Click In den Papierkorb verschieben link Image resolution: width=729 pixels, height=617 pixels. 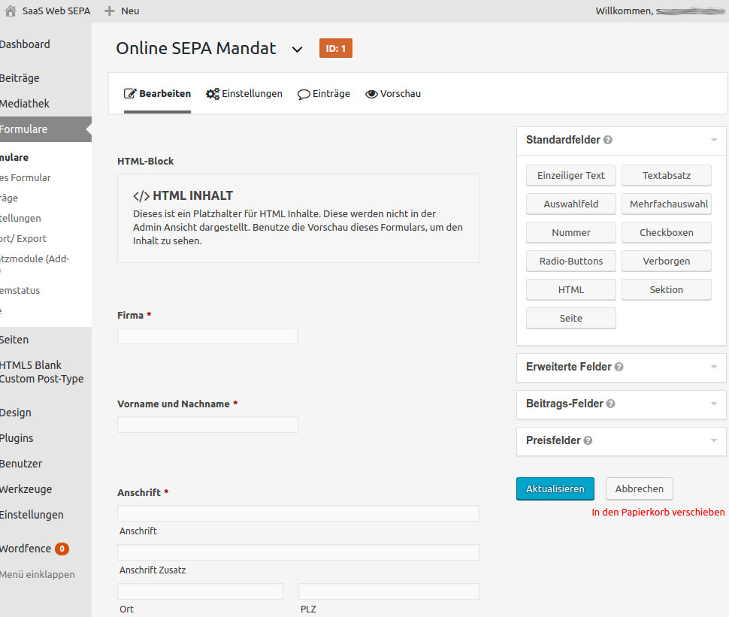[x=658, y=513]
